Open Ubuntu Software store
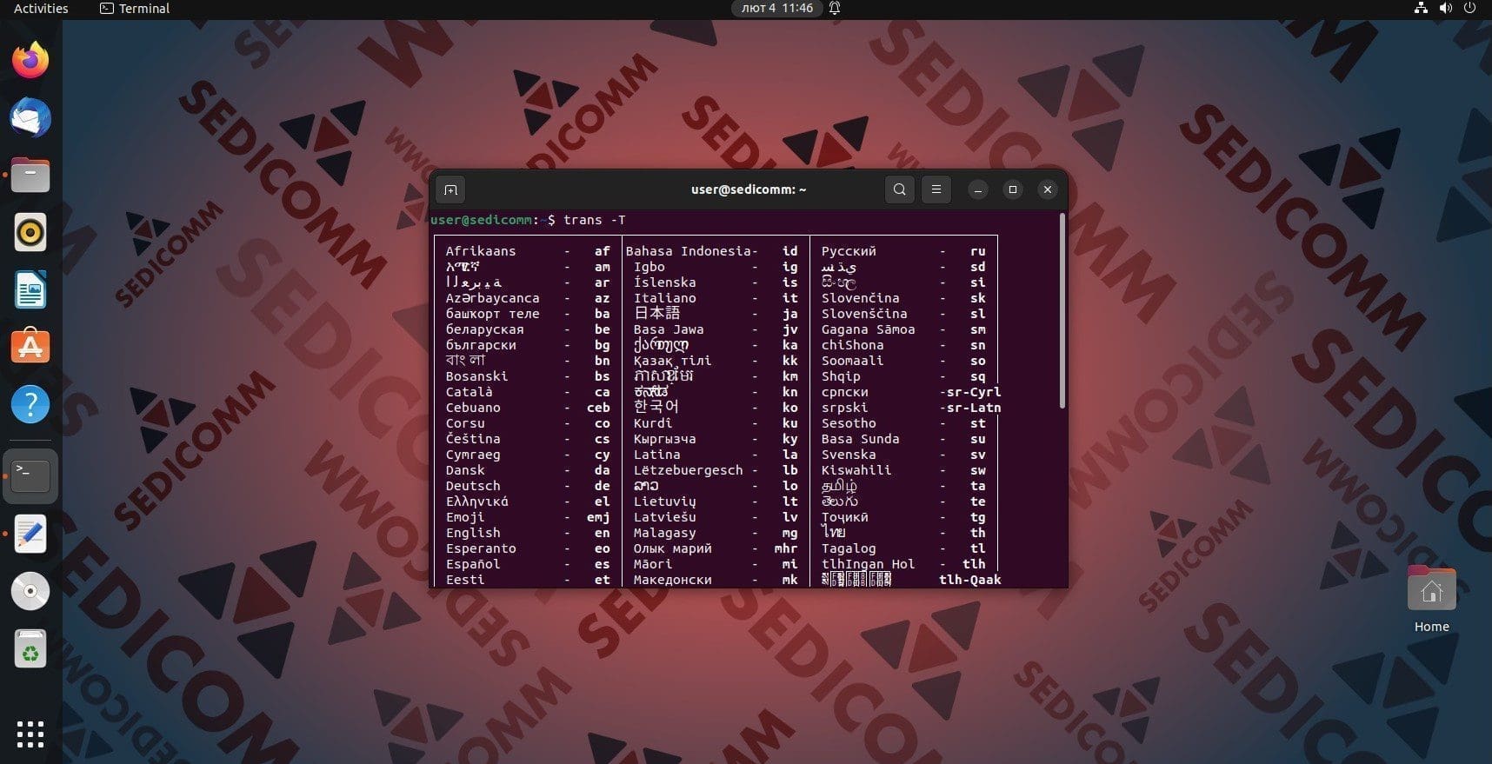The image size is (1492, 764). click(30, 348)
